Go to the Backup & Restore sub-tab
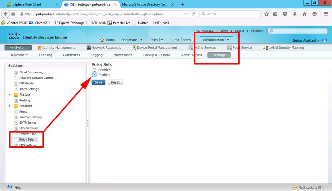 click(157, 55)
